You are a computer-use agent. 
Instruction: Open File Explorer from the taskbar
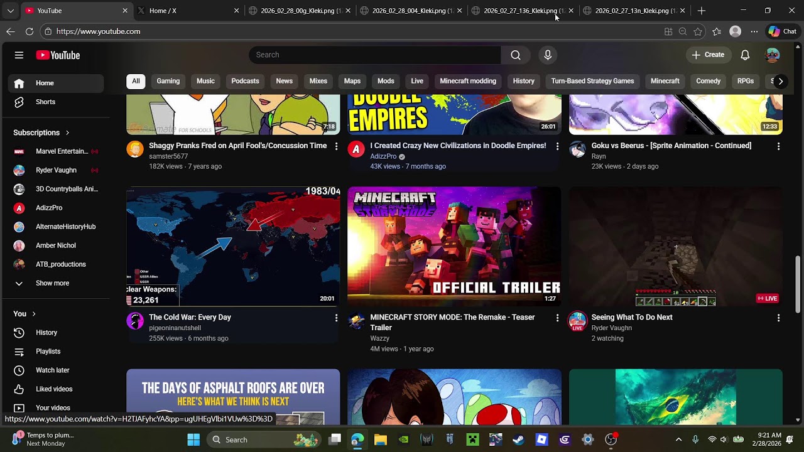(381, 439)
